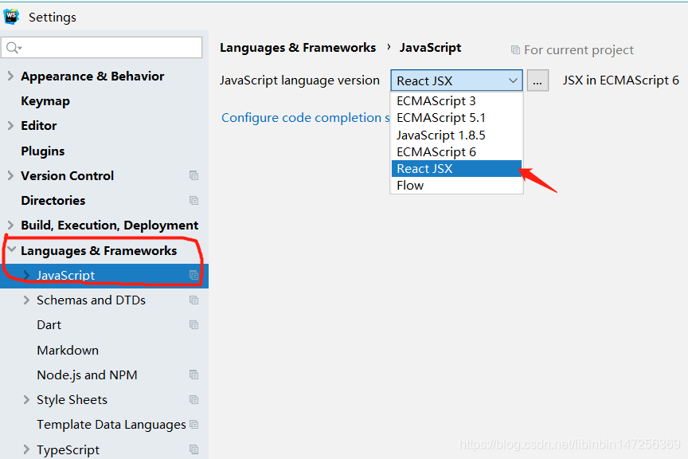This screenshot has width=688, height=459.
Task: Expand Build, Execution, Deployment section
Action: [10, 226]
